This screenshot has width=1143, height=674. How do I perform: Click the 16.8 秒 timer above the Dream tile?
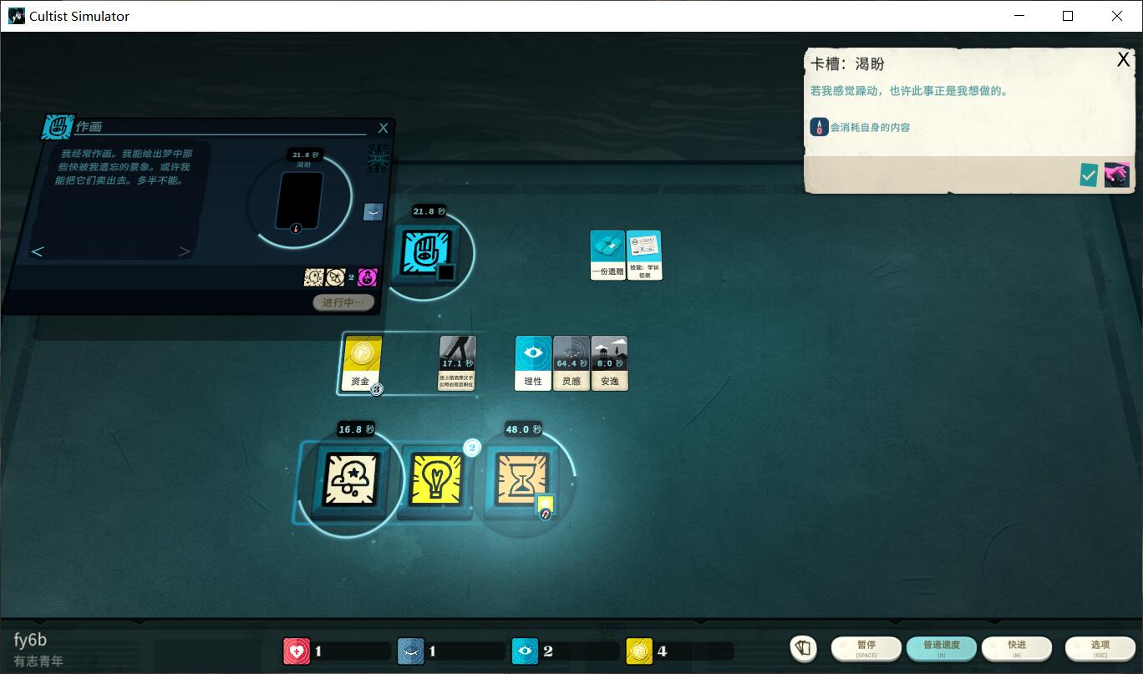(x=355, y=429)
